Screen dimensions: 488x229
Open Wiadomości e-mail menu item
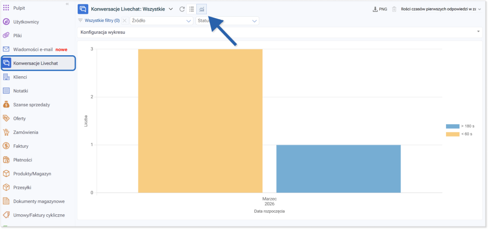[33, 49]
